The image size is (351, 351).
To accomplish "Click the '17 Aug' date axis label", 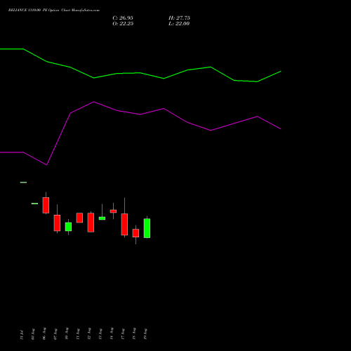I will click(123, 333).
